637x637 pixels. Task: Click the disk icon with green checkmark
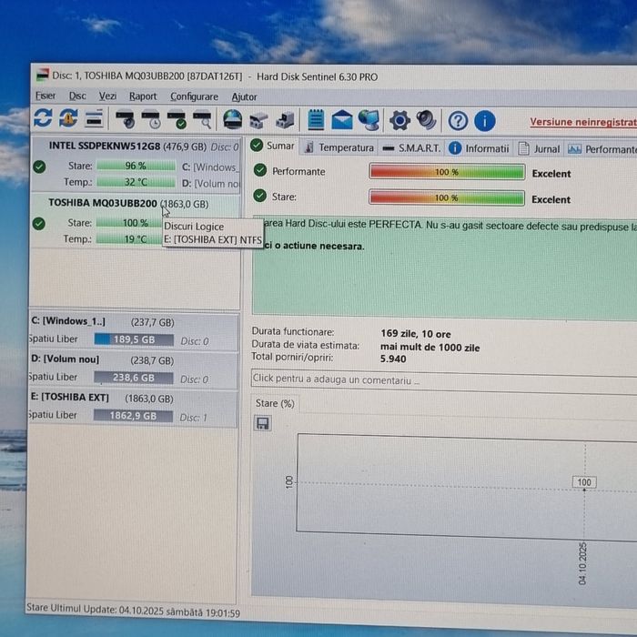point(177,120)
